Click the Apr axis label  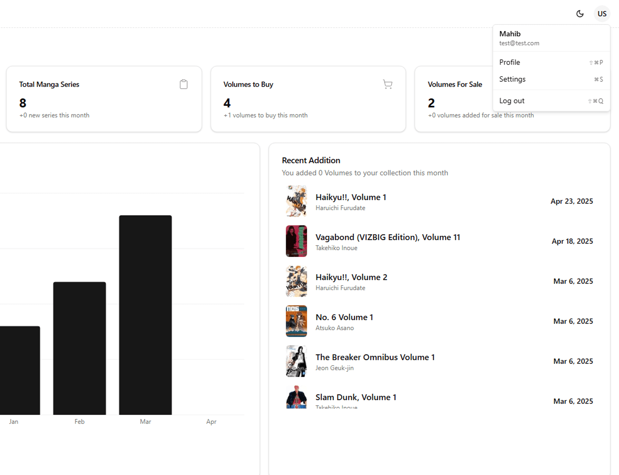(211, 422)
